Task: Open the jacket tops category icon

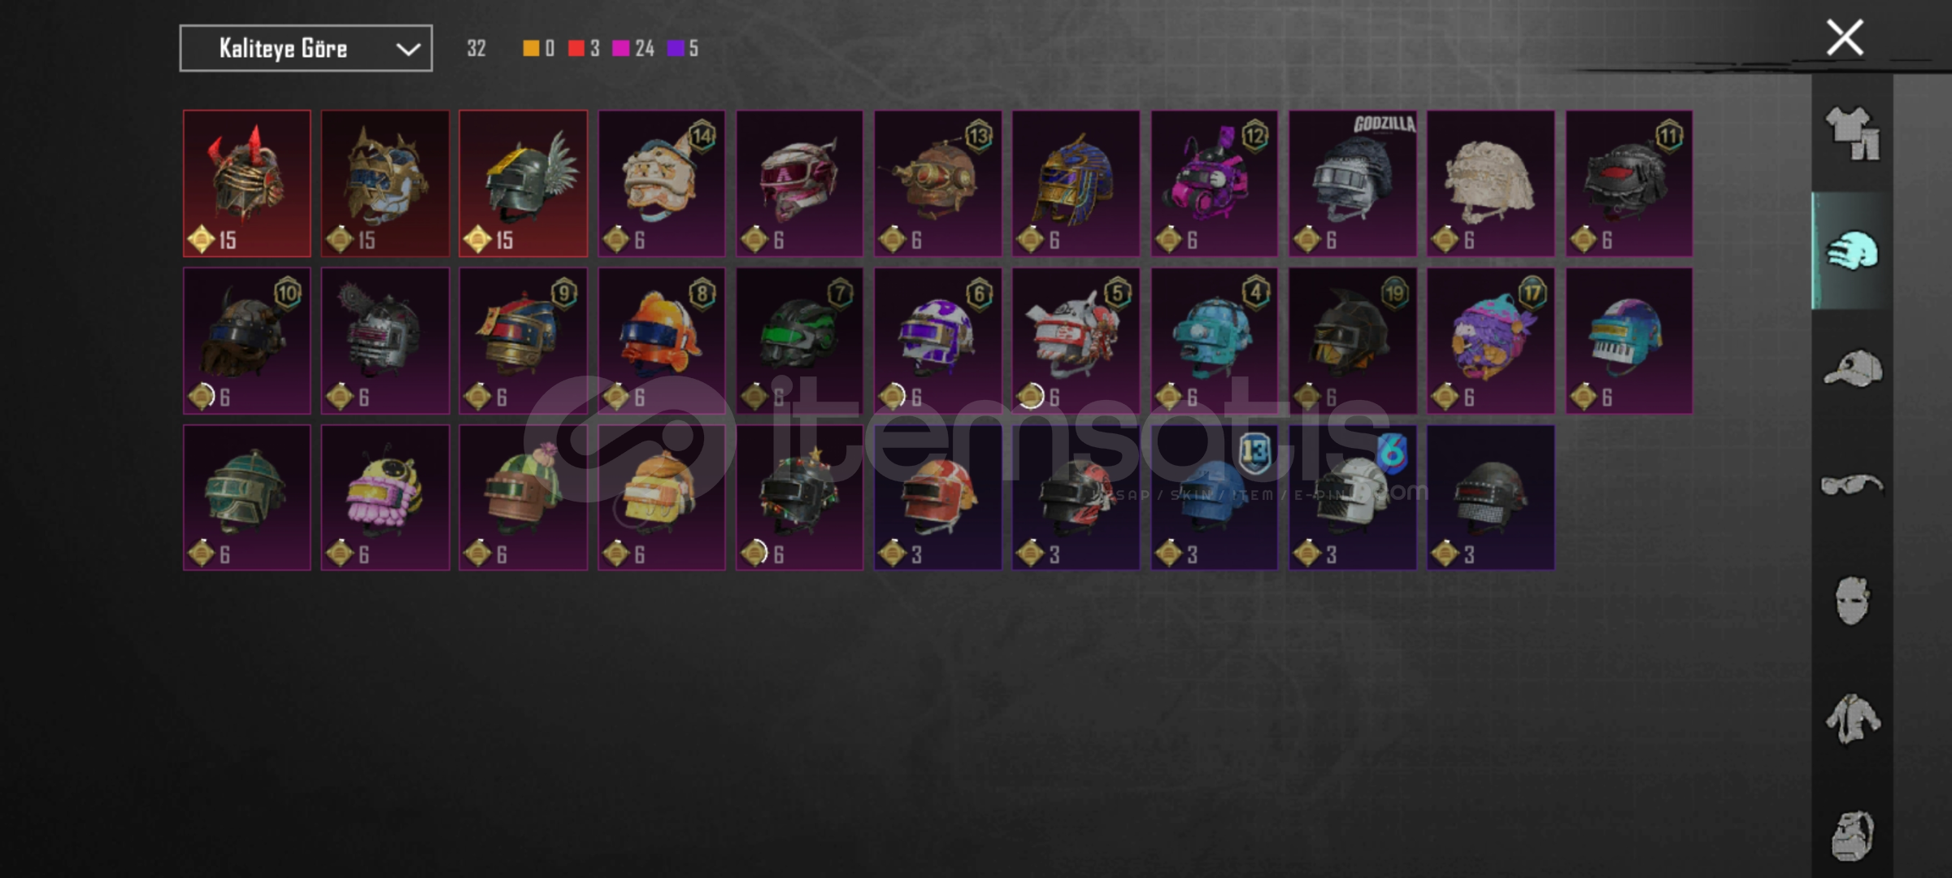Action: coord(1853,718)
